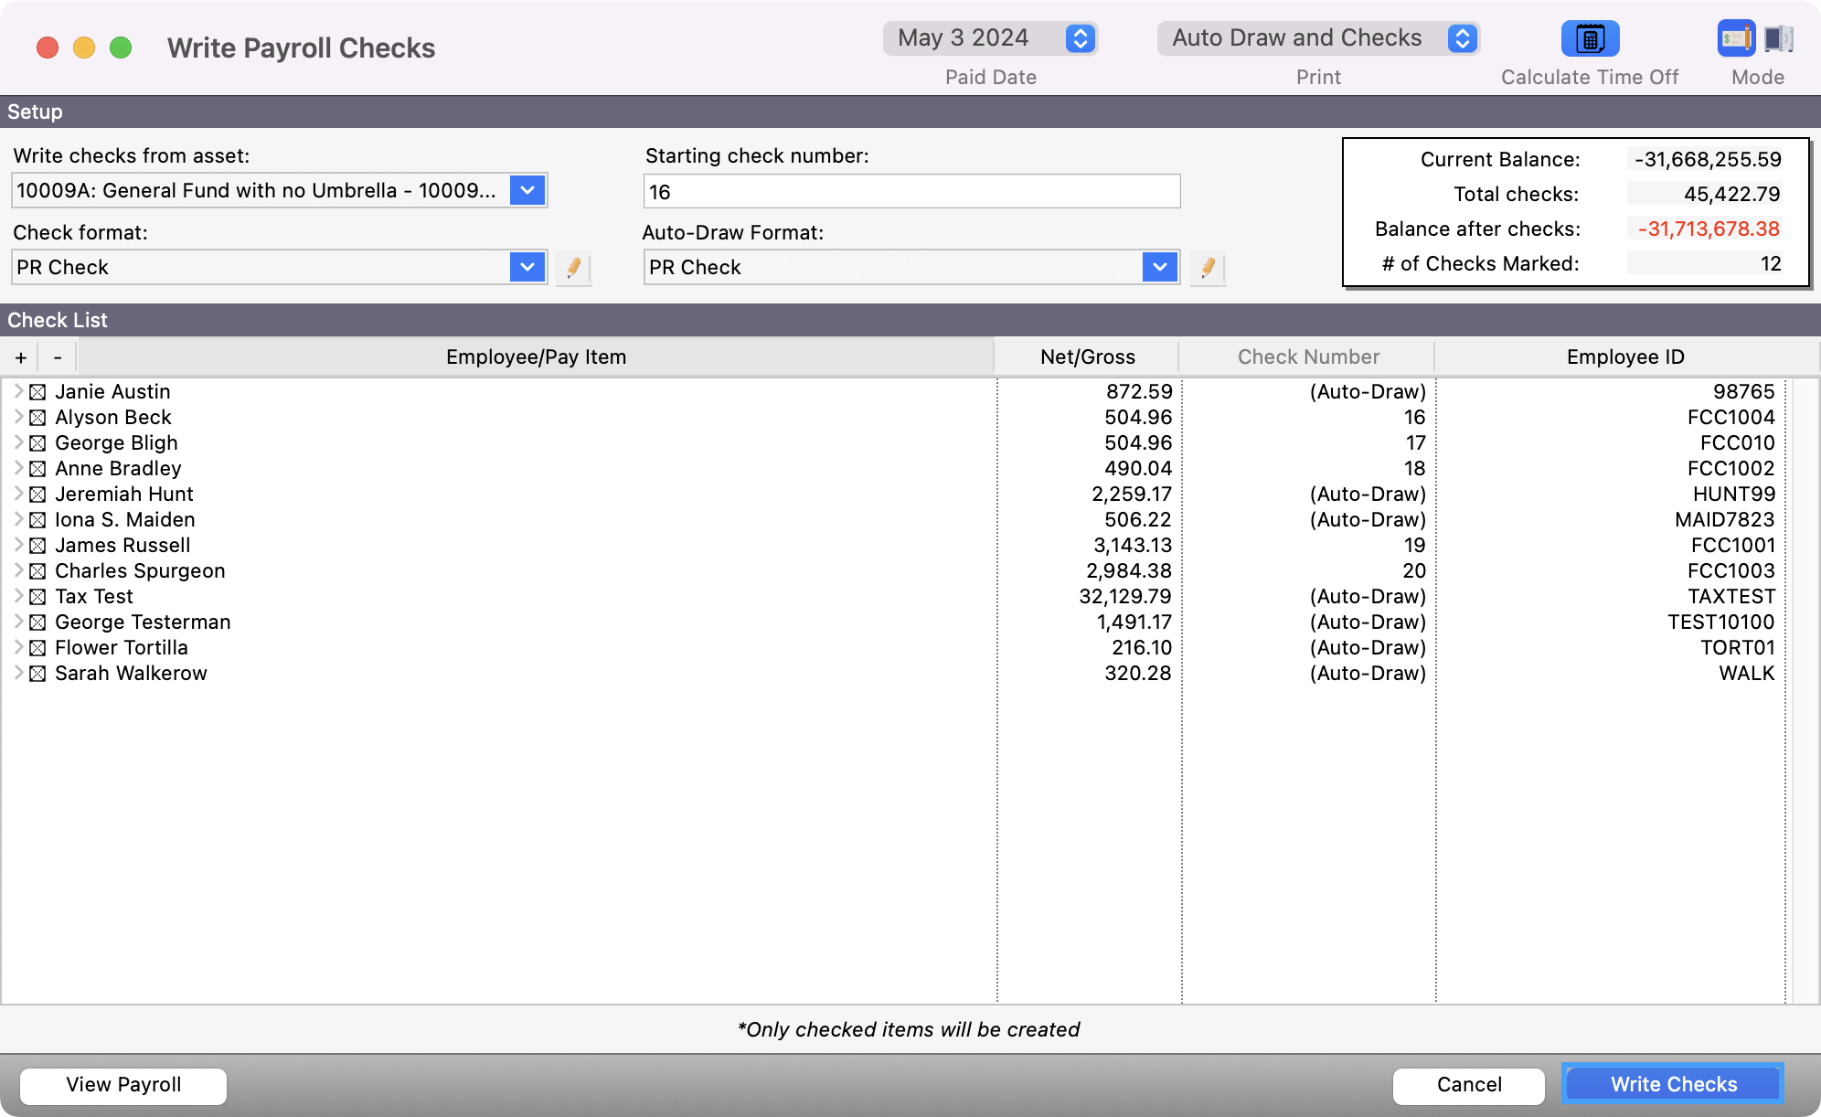Click the Calculate Time Off calculator icon
The image size is (1821, 1117).
pyautogui.click(x=1590, y=39)
